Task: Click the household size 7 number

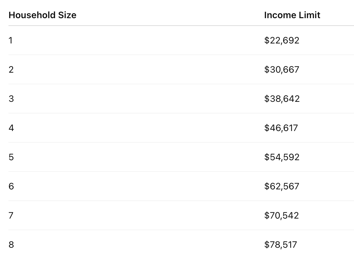Action: [11, 215]
